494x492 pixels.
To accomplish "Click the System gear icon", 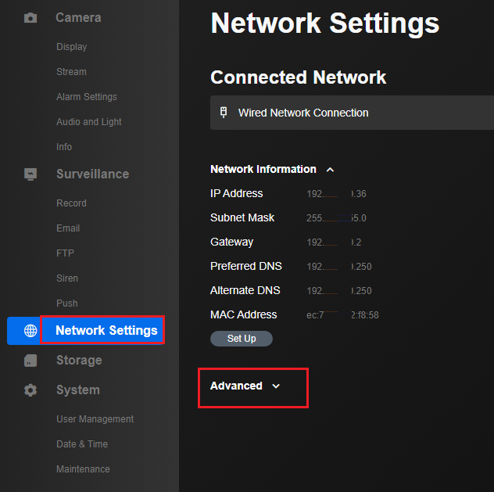I will tap(30, 390).
